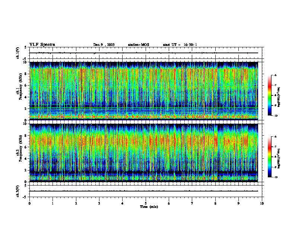This screenshot has width=295, height=228.
Task: Click the ch.2 color bar scale
Action: coord(269,157)
